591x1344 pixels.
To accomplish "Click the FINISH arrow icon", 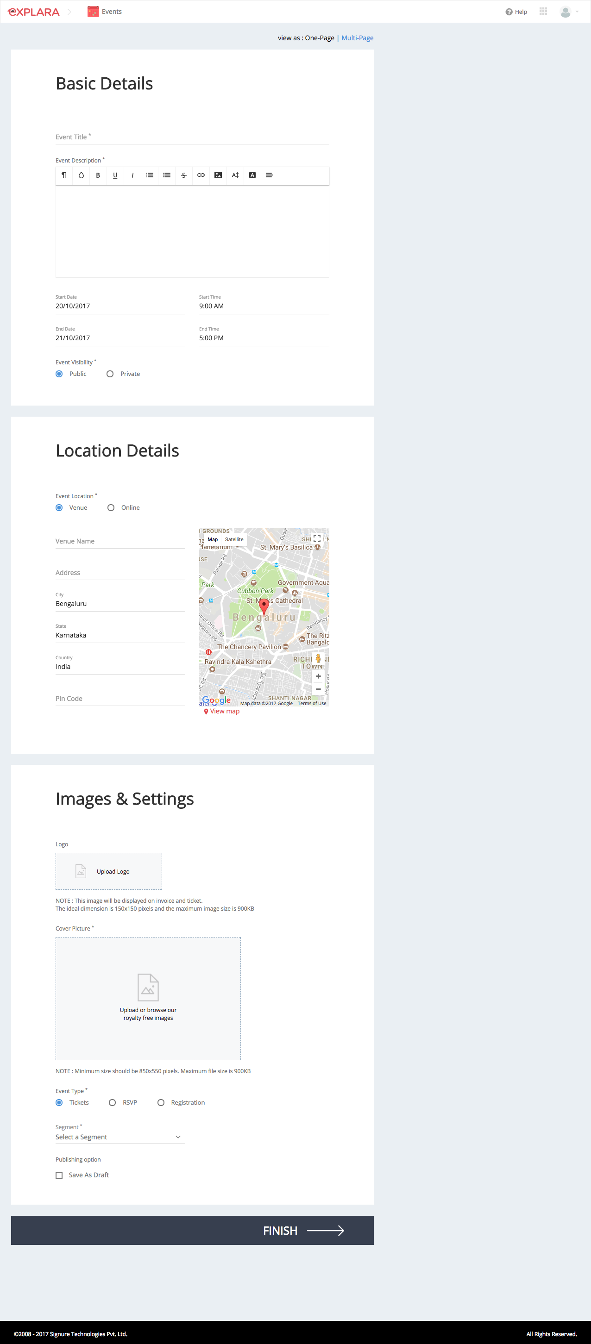I will [325, 1230].
